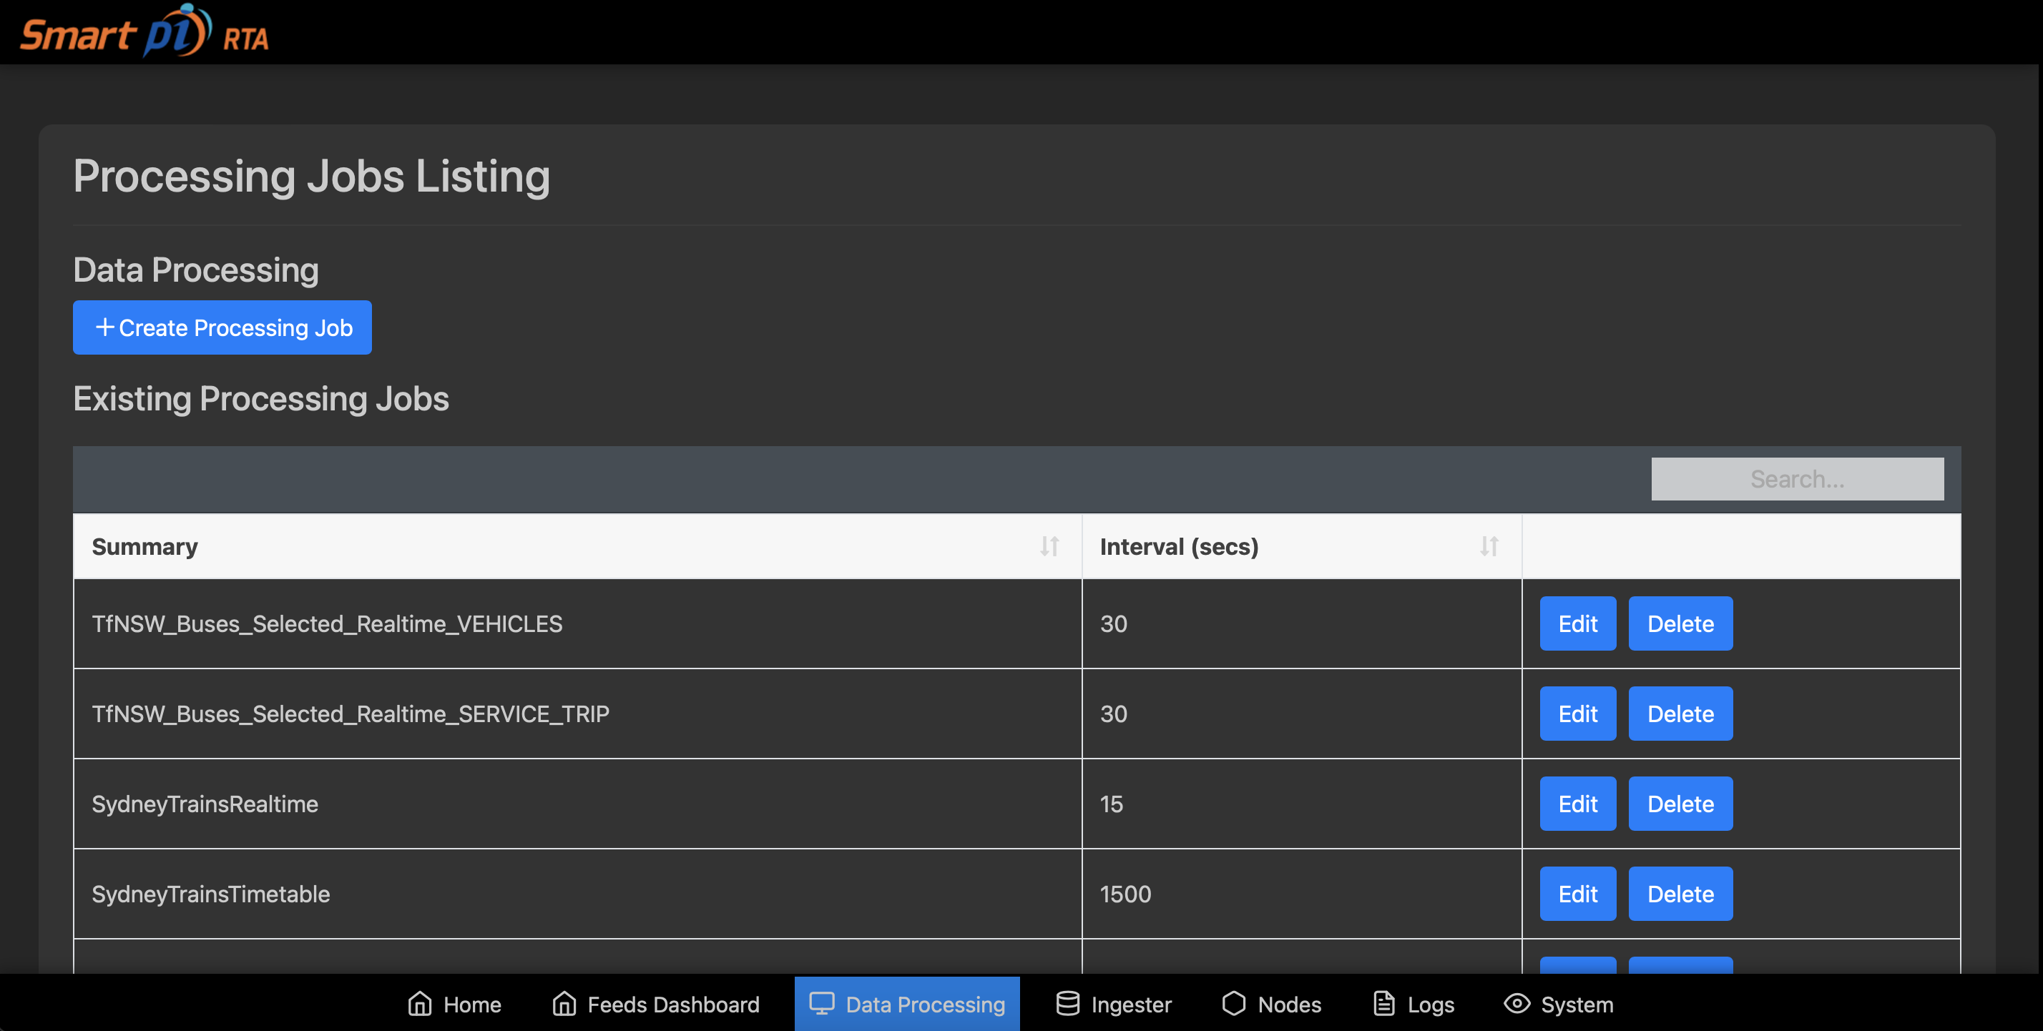Sort table by Interval (secs) arrows
The height and width of the screenshot is (1031, 2043).
(1489, 546)
